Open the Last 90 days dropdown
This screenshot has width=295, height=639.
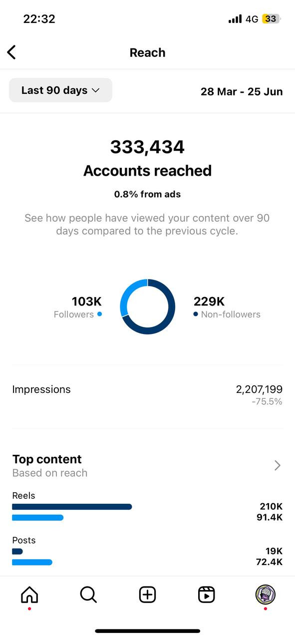click(60, 90)
